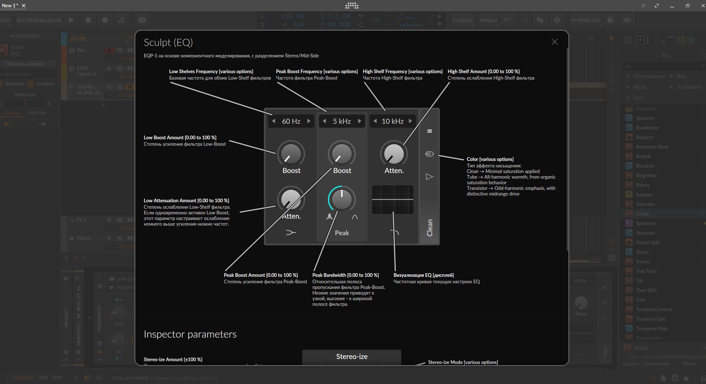
Task: Switch to MIX view
Action: (x=43, y=378)
